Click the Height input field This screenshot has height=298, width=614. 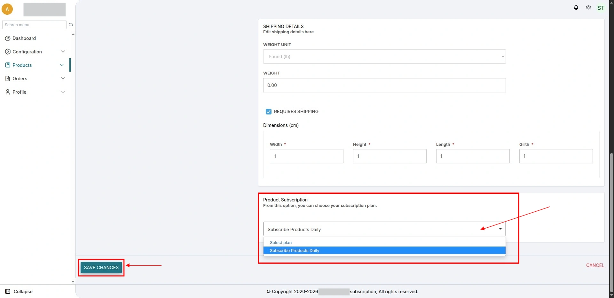(x=390, y=156)
